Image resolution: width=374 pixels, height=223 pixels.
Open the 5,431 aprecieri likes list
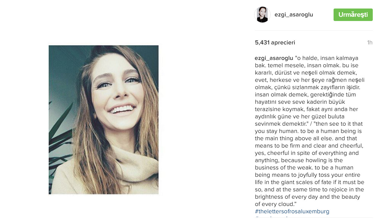click(275, 43)
